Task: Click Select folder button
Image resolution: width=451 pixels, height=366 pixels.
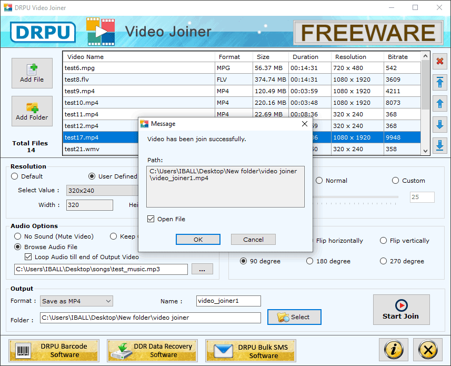Action: [294, 317]
